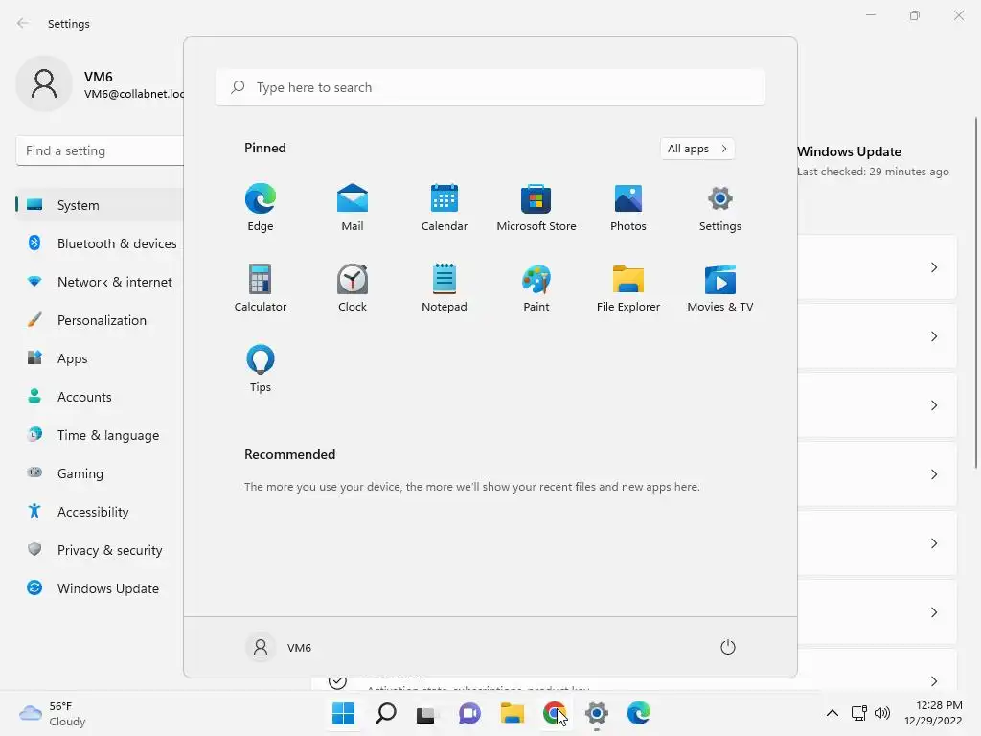The width and height of the screenshot is (981, 736).
Task: Open Task View on taskbar
Action: 426,713
